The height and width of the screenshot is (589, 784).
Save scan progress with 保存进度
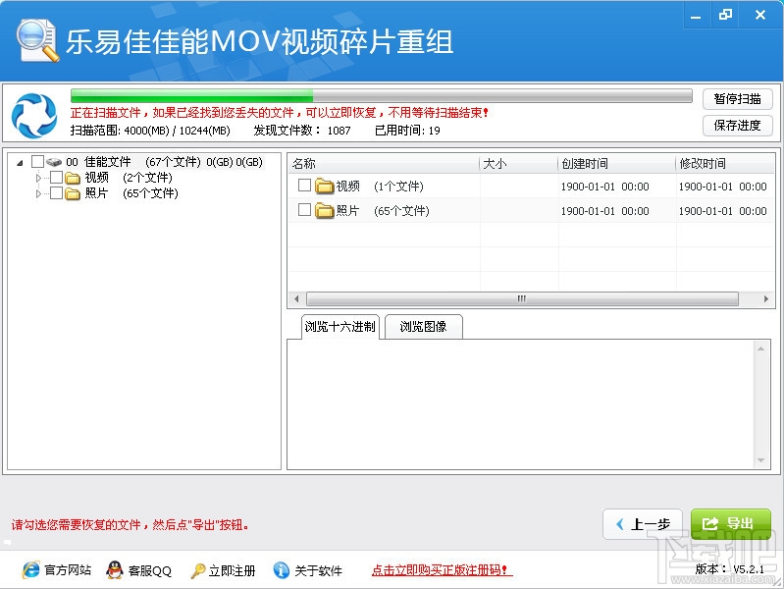click(738, 126)
